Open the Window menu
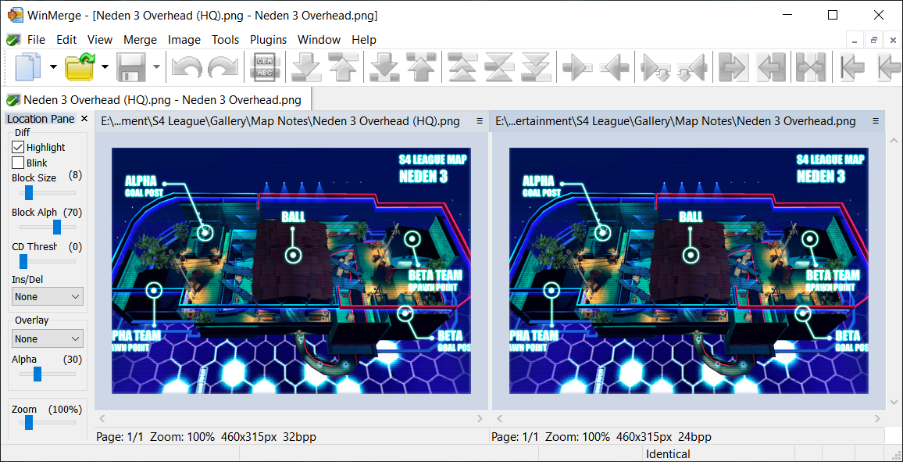This screenshot has height=462, width=903. pos(319,40)
